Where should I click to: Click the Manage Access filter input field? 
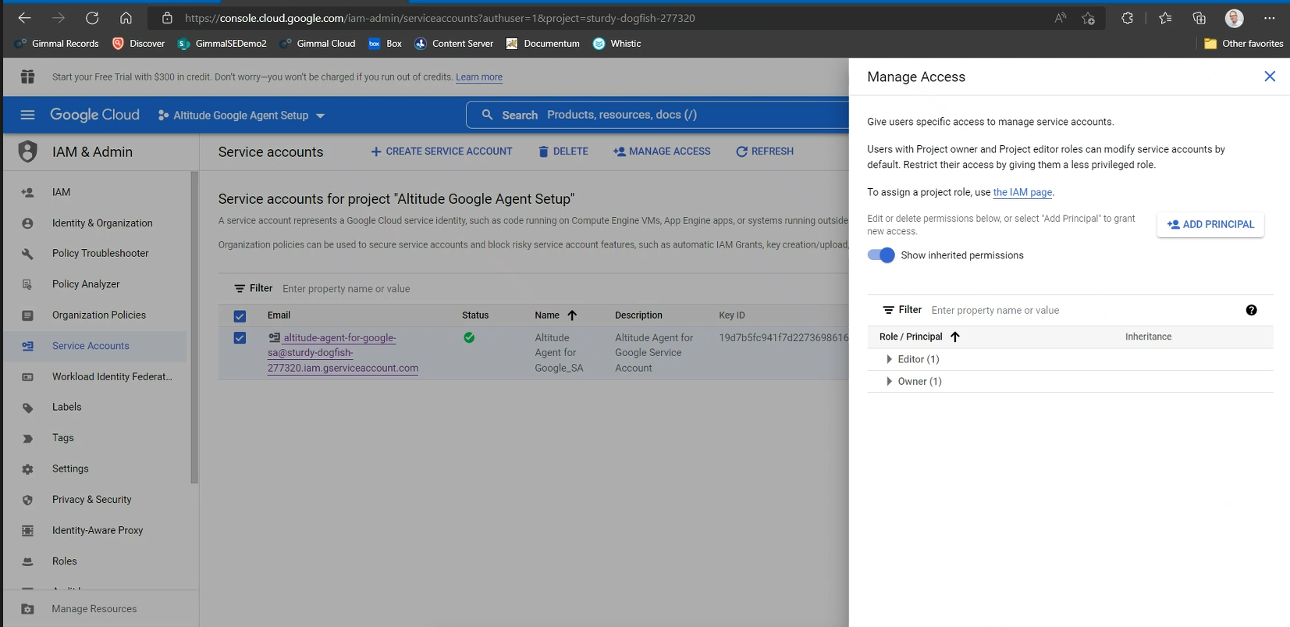[x=1081, y=311]
